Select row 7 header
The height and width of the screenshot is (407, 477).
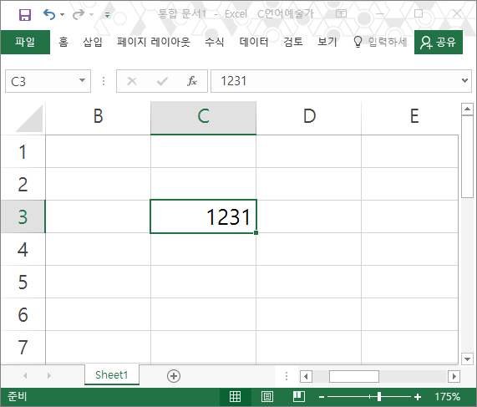(x=23, y=347)
